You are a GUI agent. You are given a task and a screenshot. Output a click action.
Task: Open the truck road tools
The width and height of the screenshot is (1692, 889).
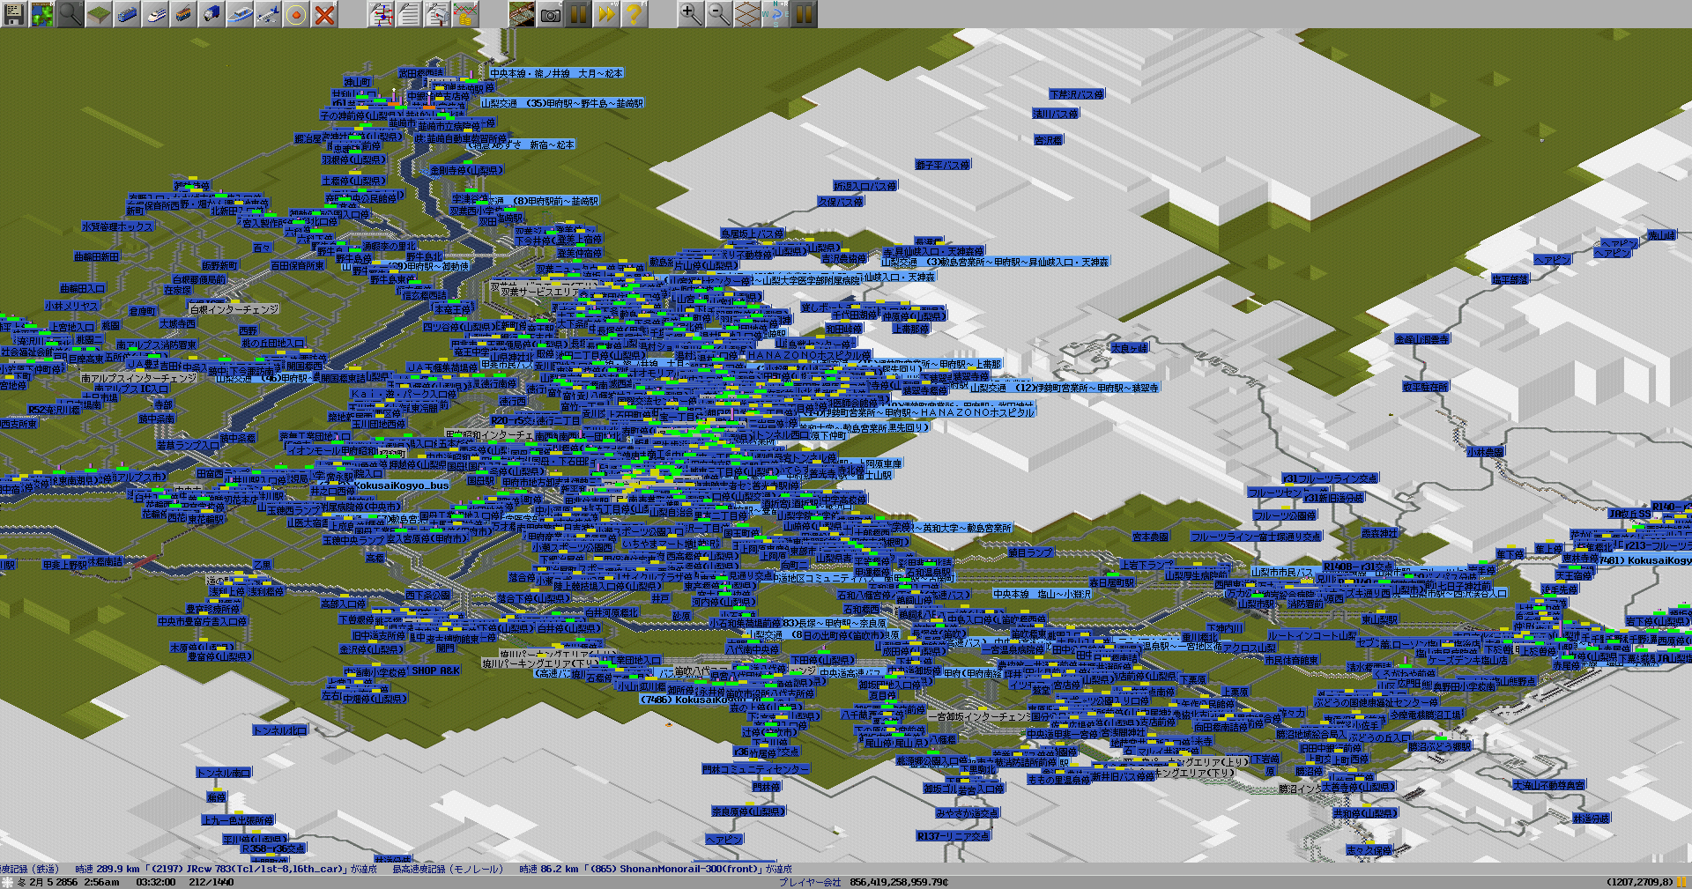click(x=211, y=14)
